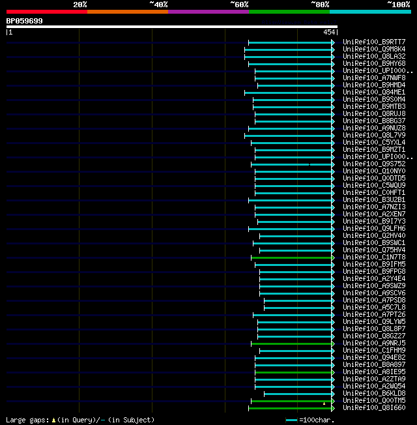
Task: Select the UniRef100_C0HFT1 label
Action: tap(374, 193)
